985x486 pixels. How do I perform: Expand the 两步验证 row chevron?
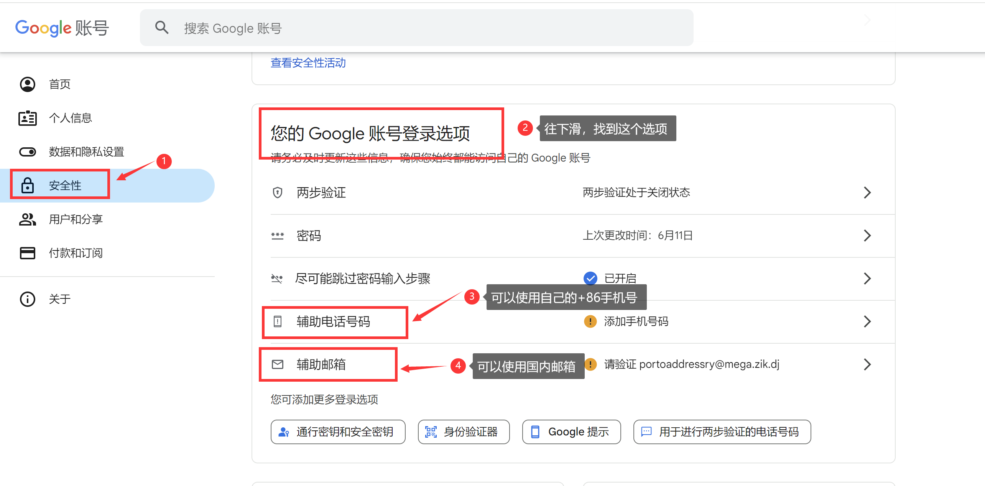[x=867, y=193]
